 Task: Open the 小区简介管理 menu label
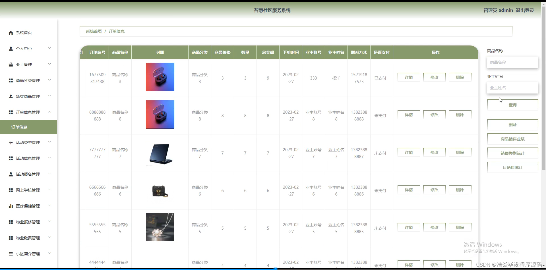pyautogui.click(x=28, y=254)
